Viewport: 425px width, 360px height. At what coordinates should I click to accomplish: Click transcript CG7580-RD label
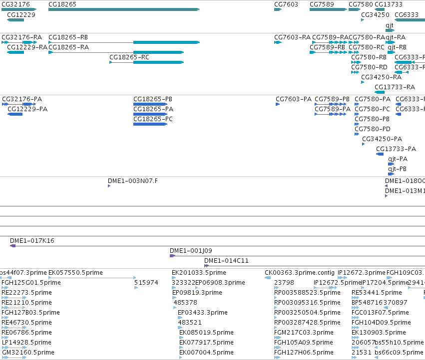pyautogui.click(x=369, y=67)
